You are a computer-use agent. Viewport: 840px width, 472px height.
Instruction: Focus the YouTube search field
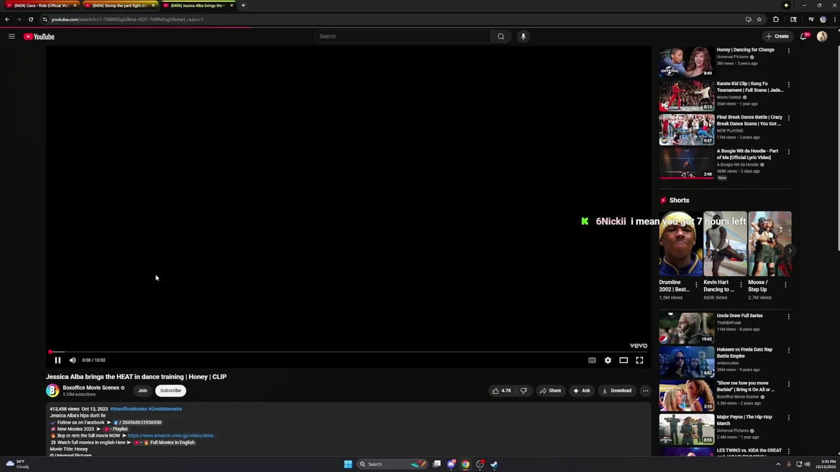pos(402,37)
